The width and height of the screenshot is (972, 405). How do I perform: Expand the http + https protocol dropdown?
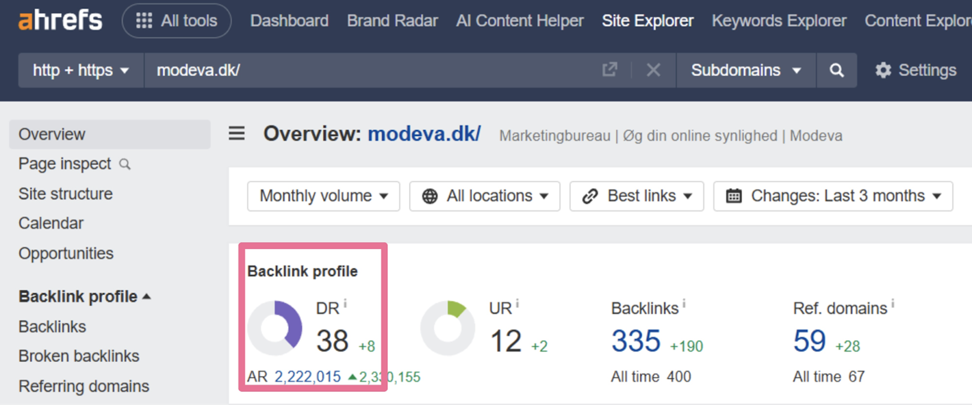coord(81,70)
